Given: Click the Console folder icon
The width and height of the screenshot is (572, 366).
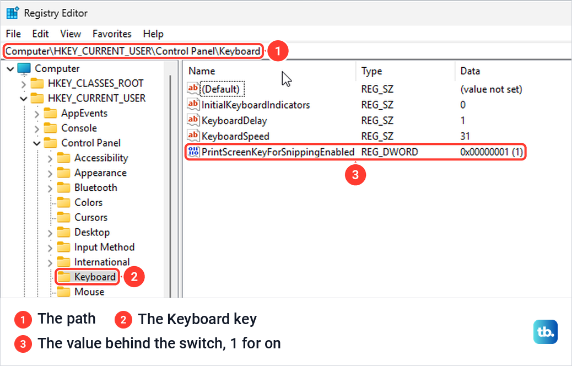Looking at the screenshot, I should pyautogui.click(x=50, y=128).
